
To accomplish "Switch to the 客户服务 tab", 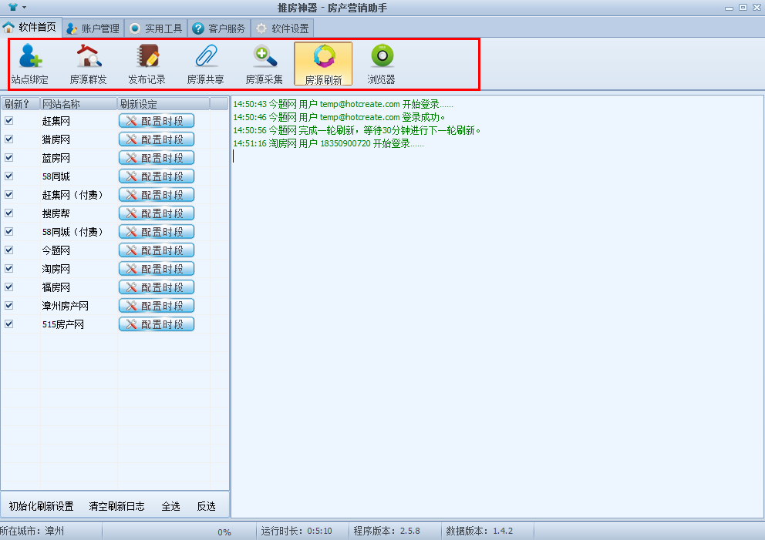I will [x=219, y=29].
